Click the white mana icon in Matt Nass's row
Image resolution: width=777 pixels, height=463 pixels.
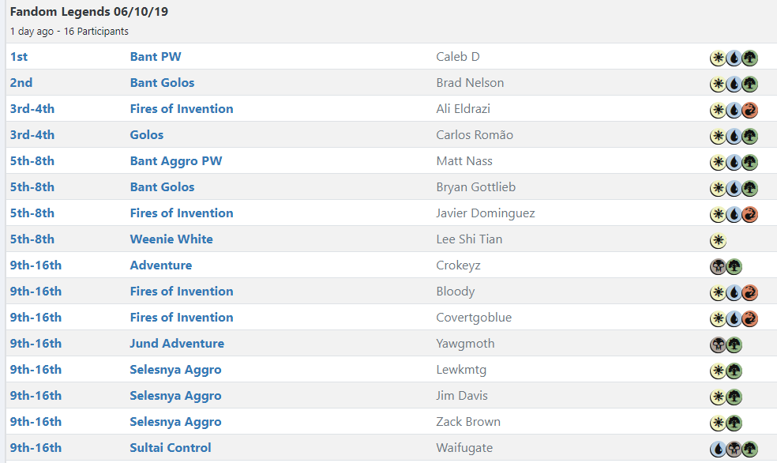[718, 162]
